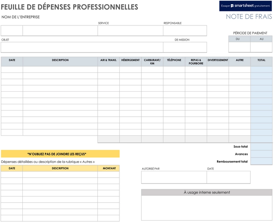Click the Essayer smartsheet gratuitement banner
274x222 pixels.
click(246, 6)
